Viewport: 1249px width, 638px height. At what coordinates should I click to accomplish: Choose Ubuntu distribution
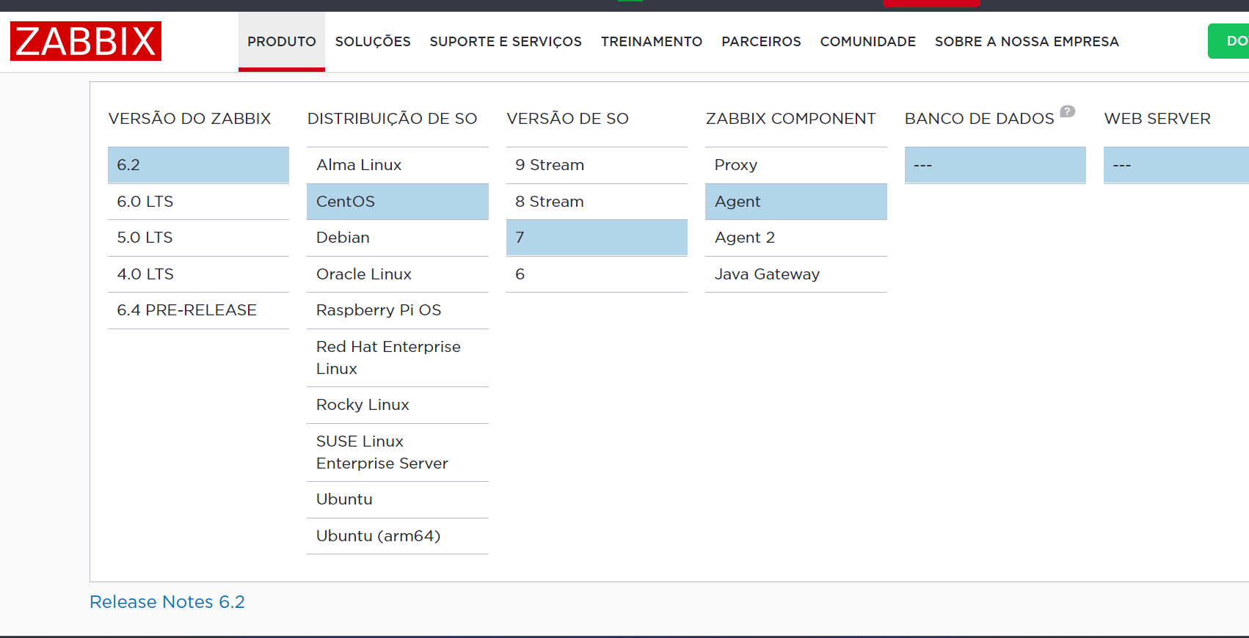398,499
